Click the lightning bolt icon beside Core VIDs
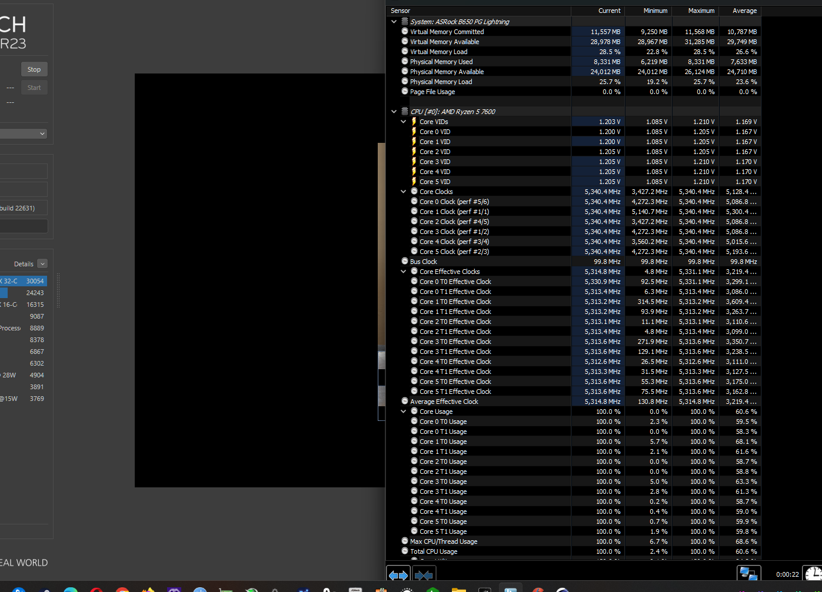 (x=414, y=122)
